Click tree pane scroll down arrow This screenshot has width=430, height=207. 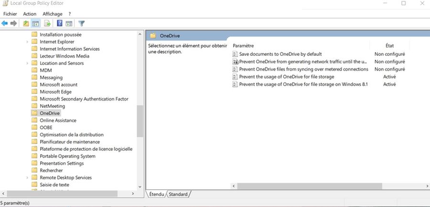[140, 187]
